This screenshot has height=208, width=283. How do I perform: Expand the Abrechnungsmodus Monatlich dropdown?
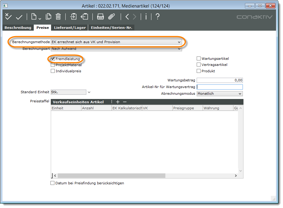[240, 94]
